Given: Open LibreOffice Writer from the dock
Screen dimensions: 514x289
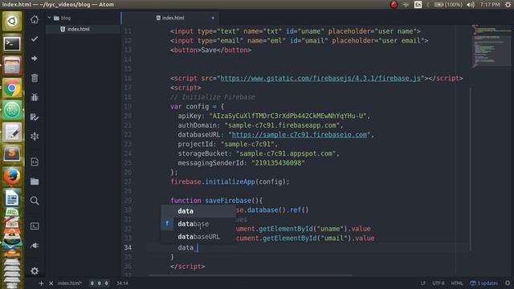Looking at the screenshot, I should pyautogui.click(x=12, y=198).
